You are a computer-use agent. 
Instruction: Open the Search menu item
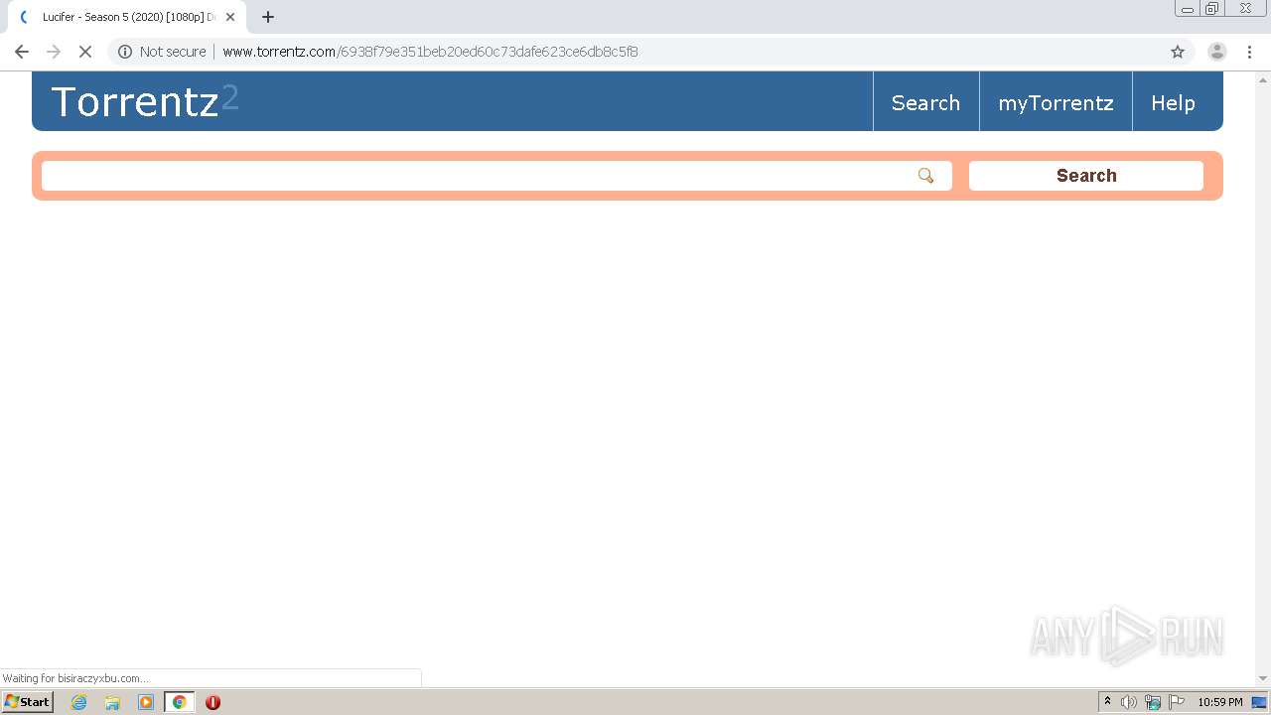coord(925,102)
